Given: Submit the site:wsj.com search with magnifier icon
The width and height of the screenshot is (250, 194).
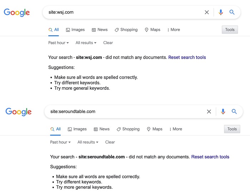Looking at the screenshot, I should [232, 12].
